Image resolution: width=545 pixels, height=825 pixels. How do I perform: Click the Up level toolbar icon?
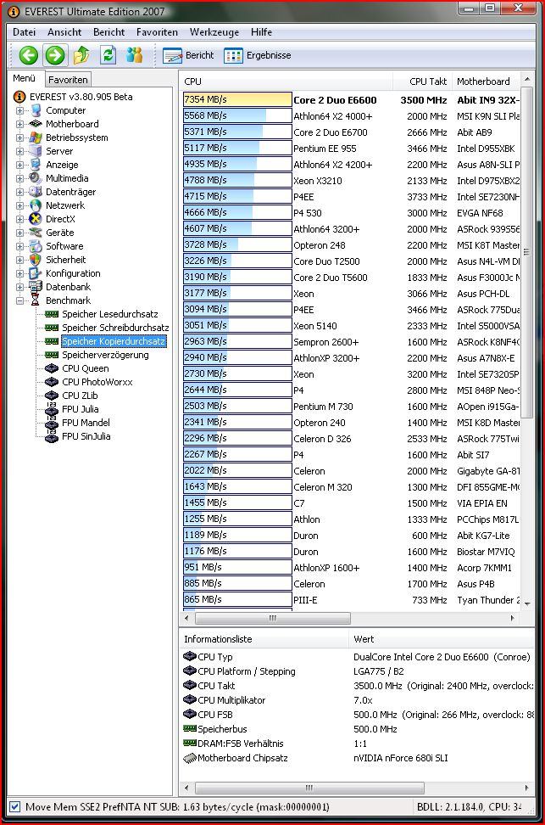point(81,55)
